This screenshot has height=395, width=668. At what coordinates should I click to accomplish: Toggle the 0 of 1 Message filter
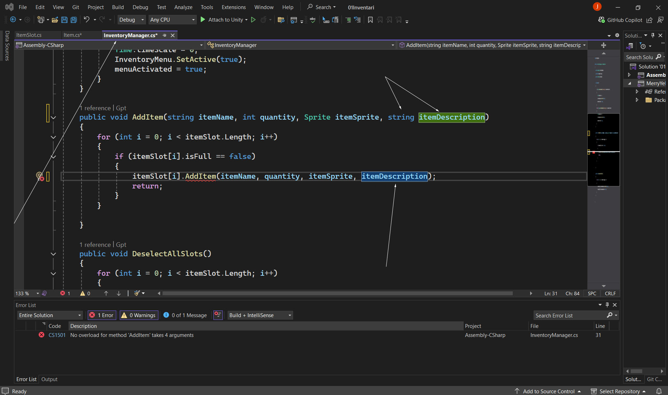click(185, 315)
